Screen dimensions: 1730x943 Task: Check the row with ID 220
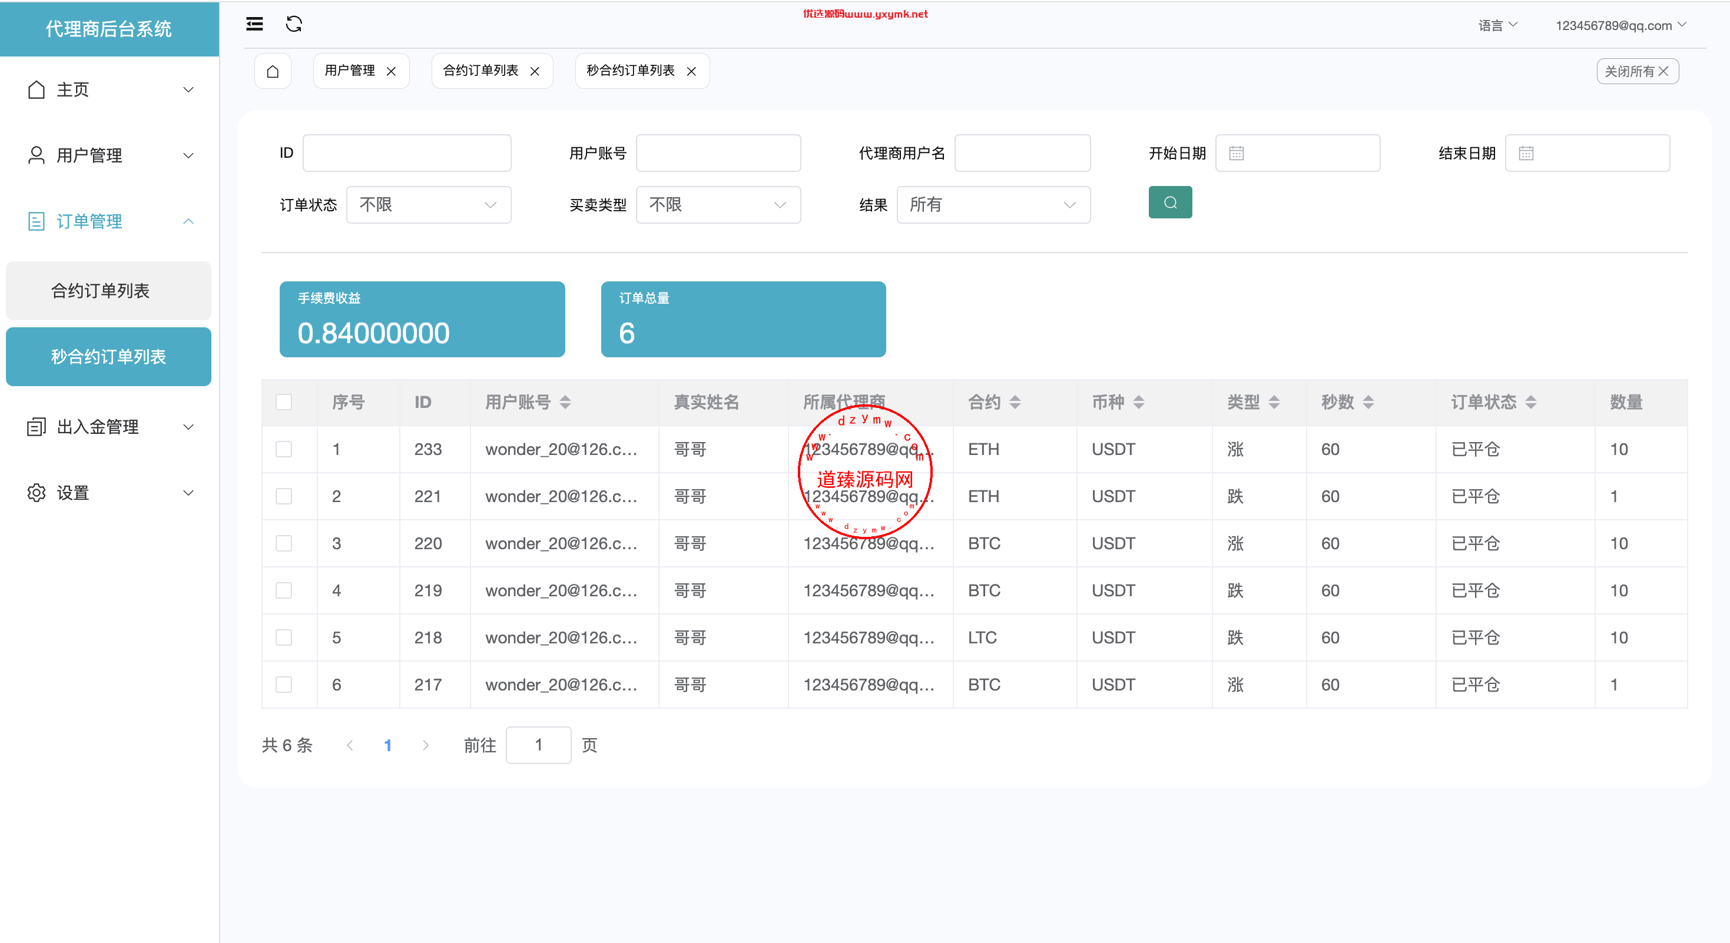pyautogui.click(x=284, y=543)
